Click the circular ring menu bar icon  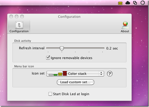click(x=143, y=3)
